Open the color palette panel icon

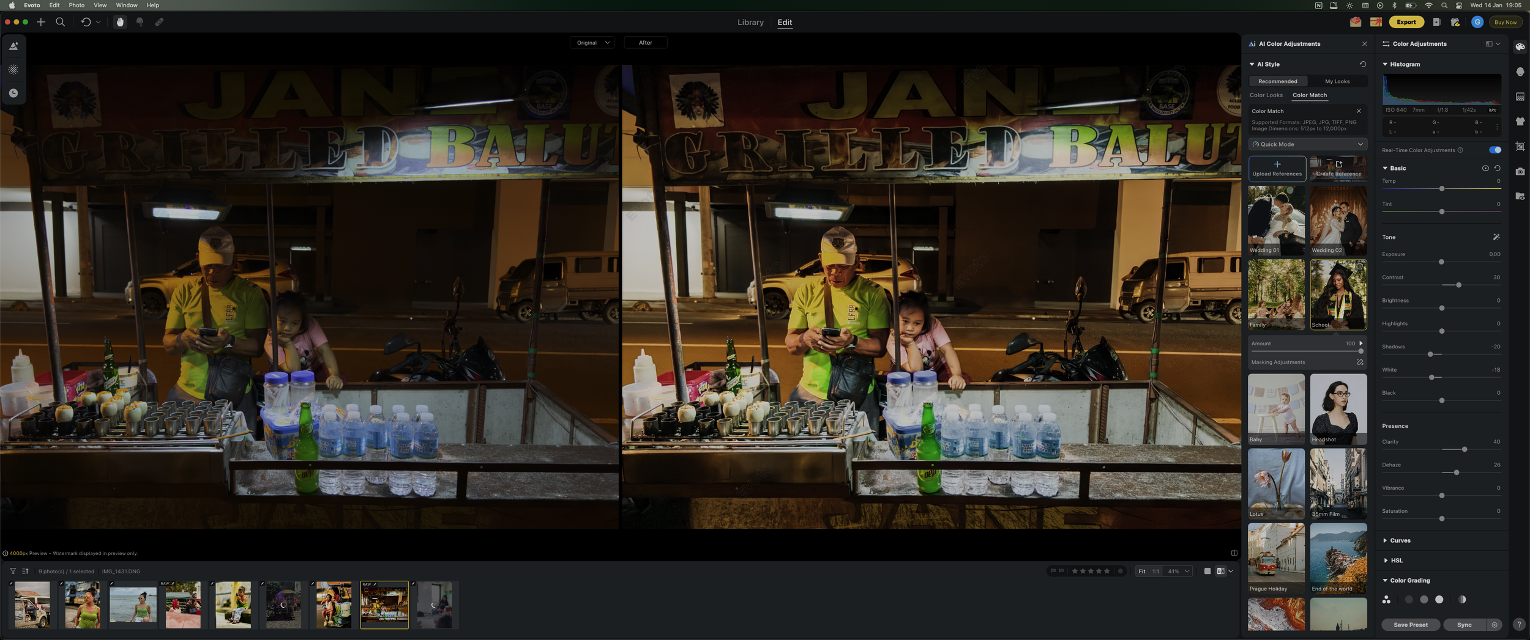click(x=1520, y=46)
